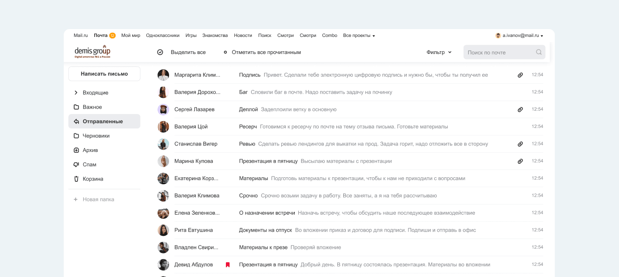619x277 pixels.
Task: Go to Новости in the top navigation
Action: 243,36
